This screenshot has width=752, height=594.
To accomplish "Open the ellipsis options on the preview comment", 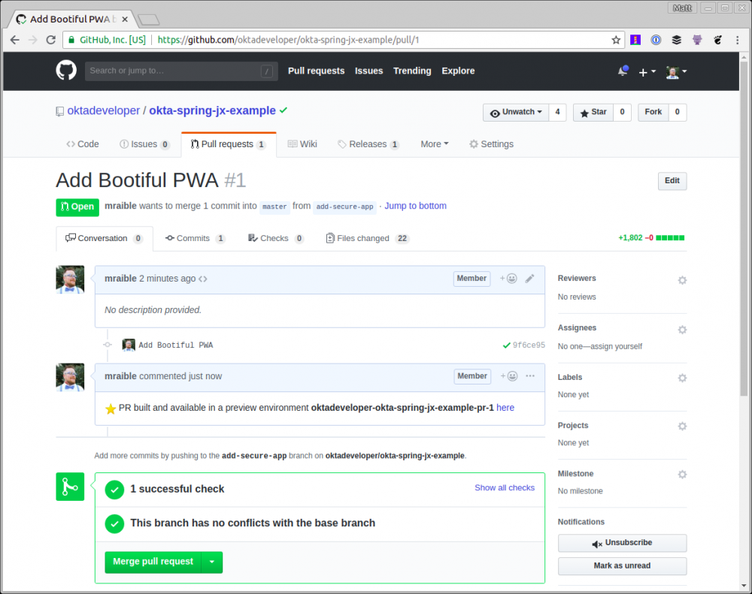I will (x=530, y=376).
